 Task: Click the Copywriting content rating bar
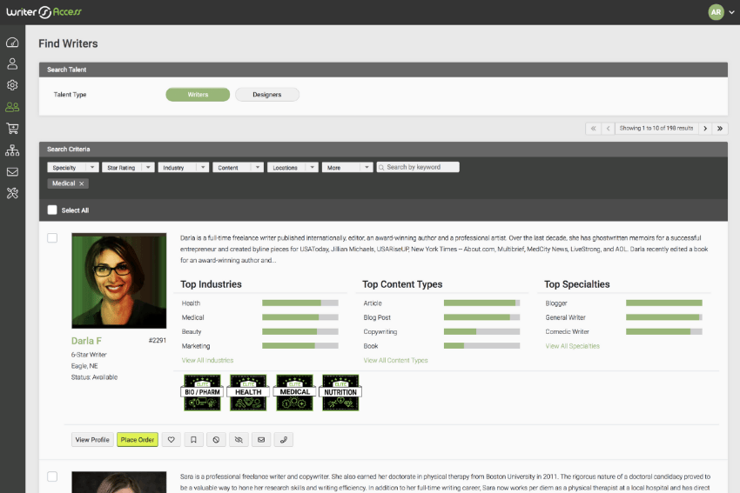pos(481,332)
